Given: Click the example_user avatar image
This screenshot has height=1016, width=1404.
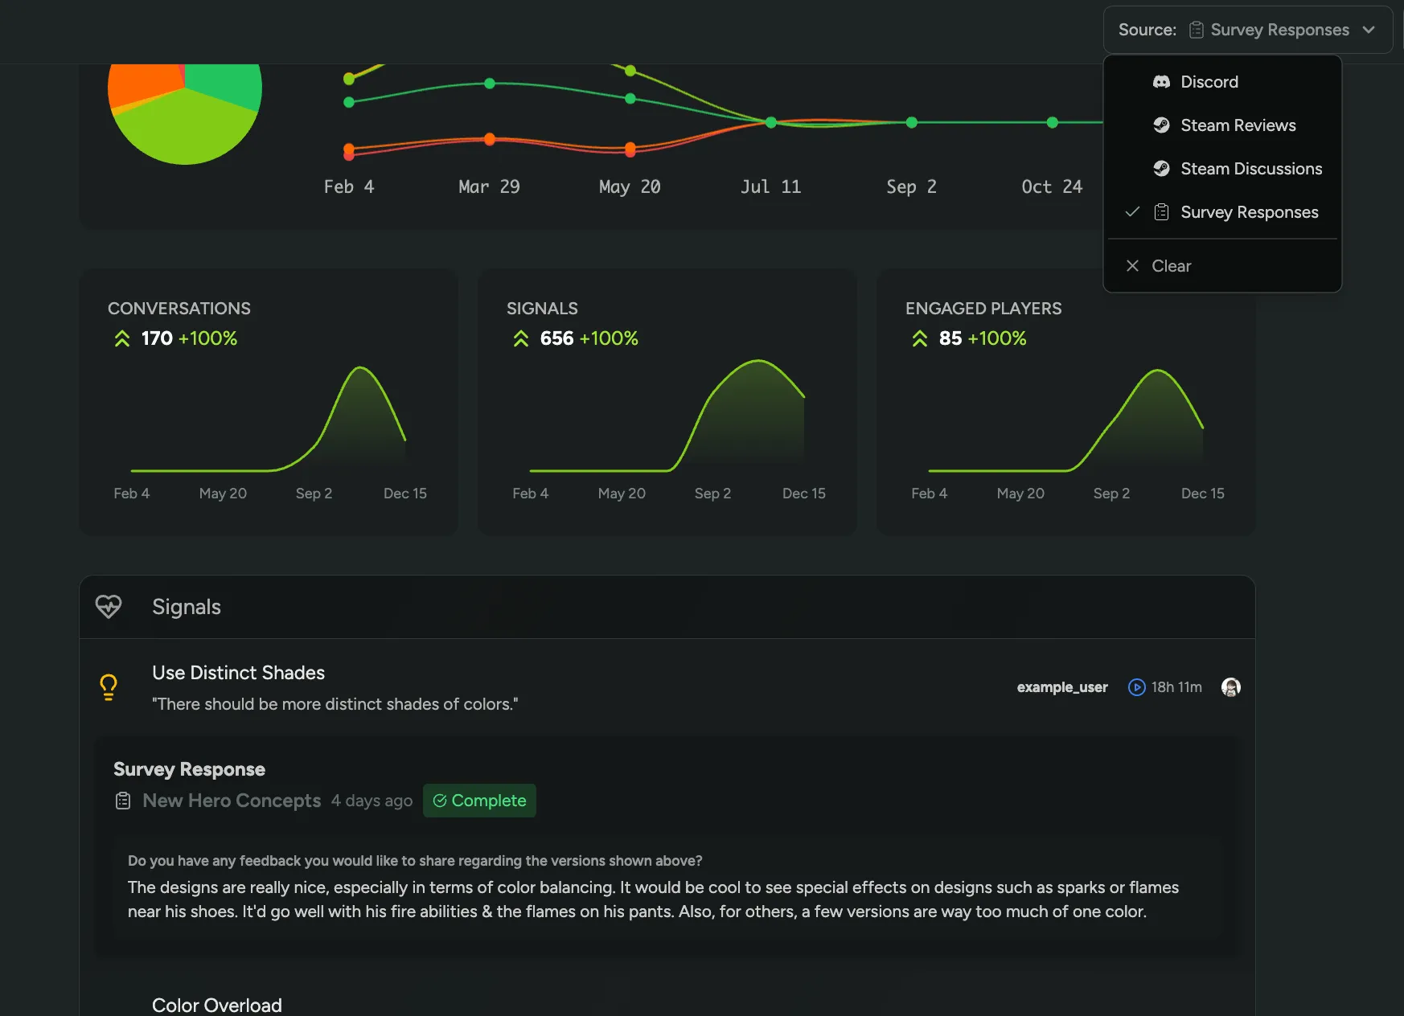Looking at the screenshot, I should pyautogui.click(x=1230, y=687).
